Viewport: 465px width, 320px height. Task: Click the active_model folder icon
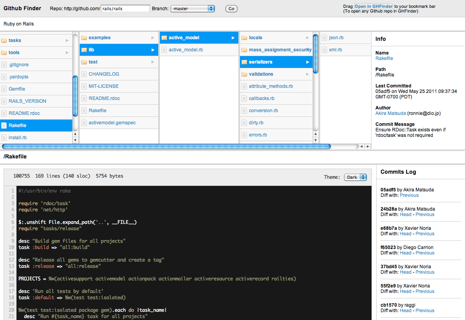pyautogui.click(x=164, y=38)
